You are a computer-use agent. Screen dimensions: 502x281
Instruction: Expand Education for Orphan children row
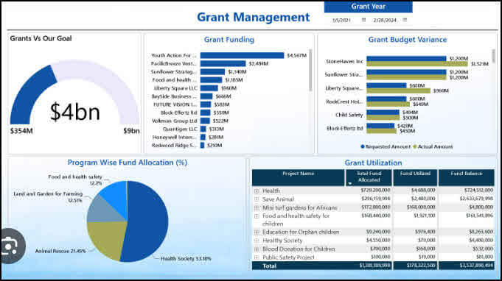tap(257, 232)
